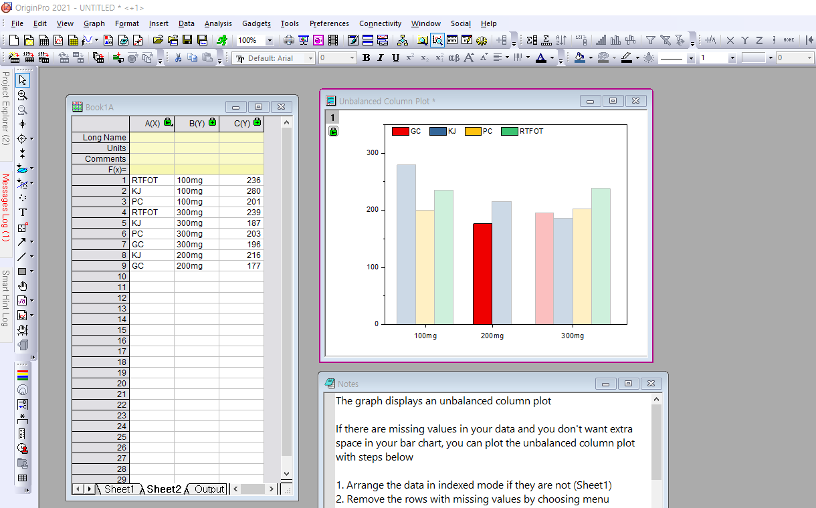Open the zoom 100% dropdown
Screen dimensions: 816x508
click(270, 40)
